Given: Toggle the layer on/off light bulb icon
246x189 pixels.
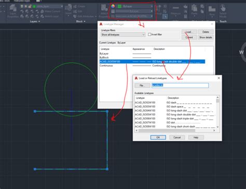Looking at the screenshot, I should point(22,6).
